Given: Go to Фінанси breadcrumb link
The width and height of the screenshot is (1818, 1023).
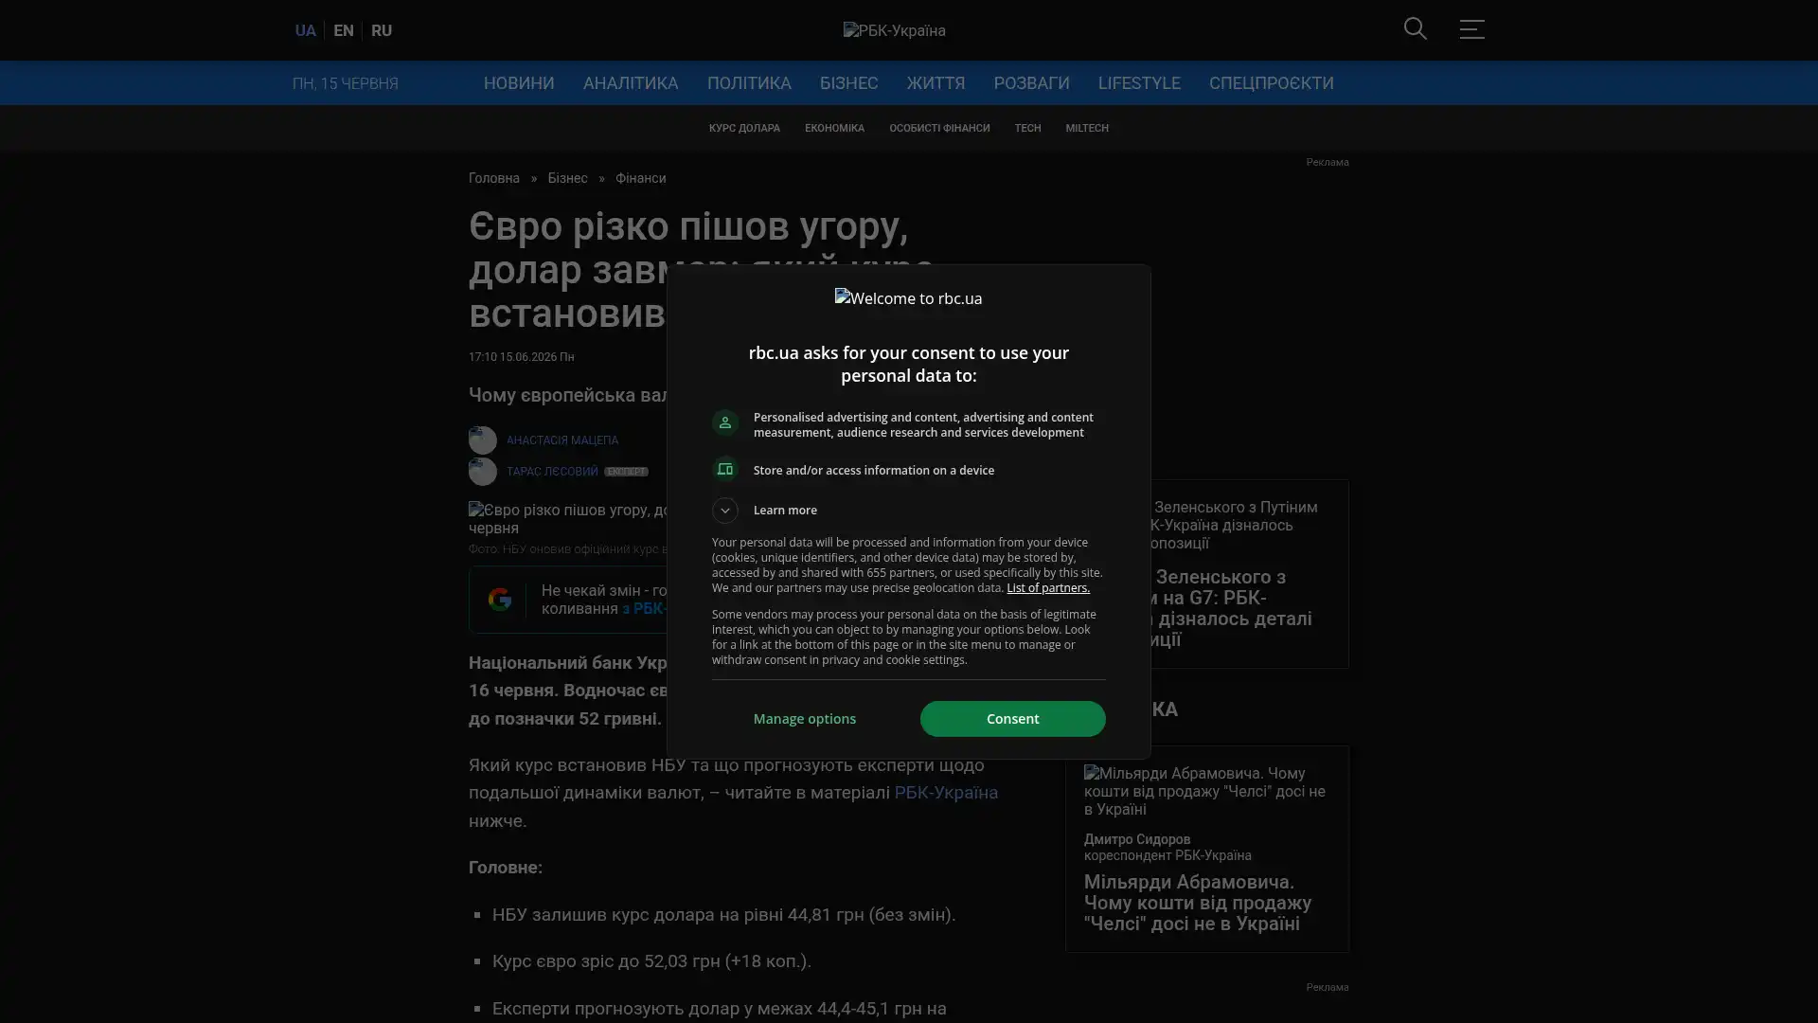Looking at the screenshot, I should click(640, 179).
